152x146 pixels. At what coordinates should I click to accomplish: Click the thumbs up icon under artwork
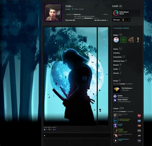(45, 129)
